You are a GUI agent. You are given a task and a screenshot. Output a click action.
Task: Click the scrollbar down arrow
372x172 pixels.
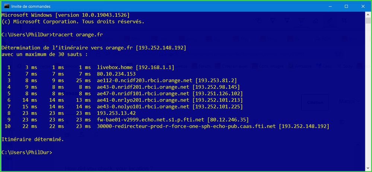(368, 167)
